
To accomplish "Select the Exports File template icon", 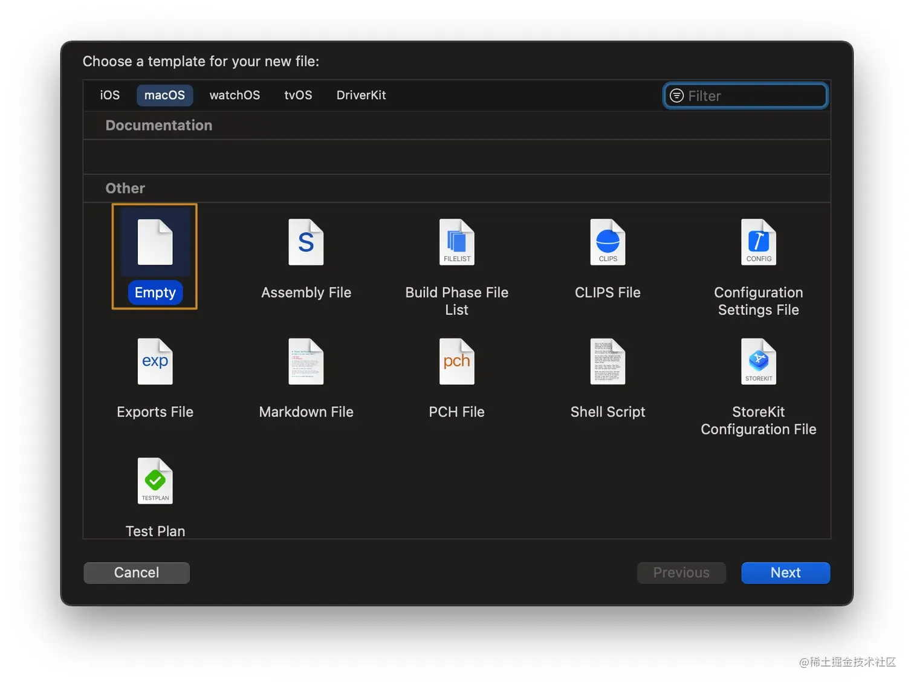I will (x=155, y=361).
